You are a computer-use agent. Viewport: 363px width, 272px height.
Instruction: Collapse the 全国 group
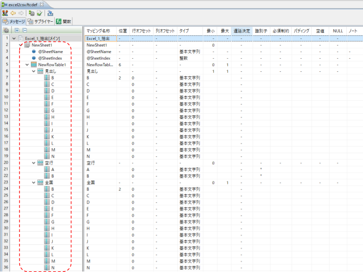click(x=34, y=183)
